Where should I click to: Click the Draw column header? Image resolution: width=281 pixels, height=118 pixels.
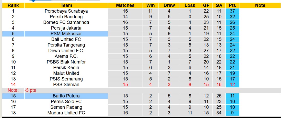[x=169, y=5]
